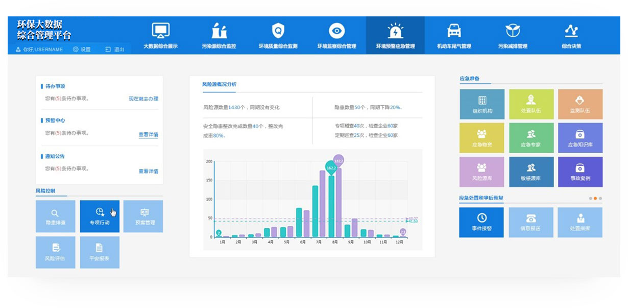Select 预案管理 tile
The width and height of the screenshot is (628, 308).
tap(143, 216)
